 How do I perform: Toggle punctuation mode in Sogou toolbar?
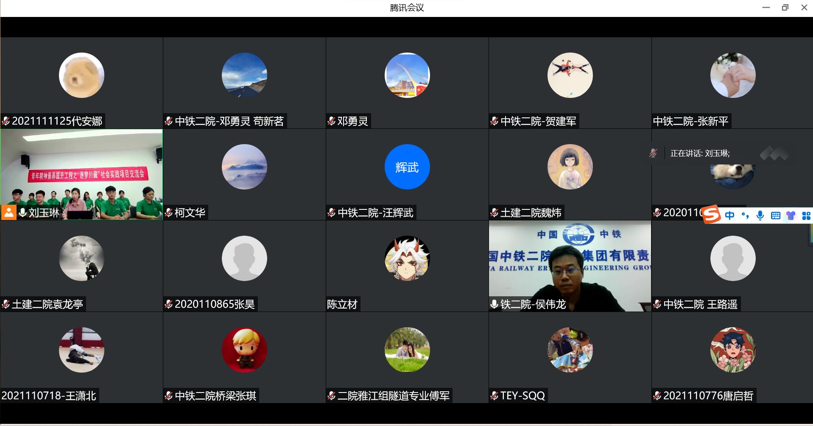745,215
